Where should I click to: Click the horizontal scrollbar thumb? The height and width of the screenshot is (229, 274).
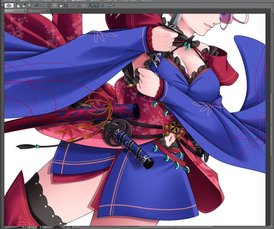(x=176, y=227)
